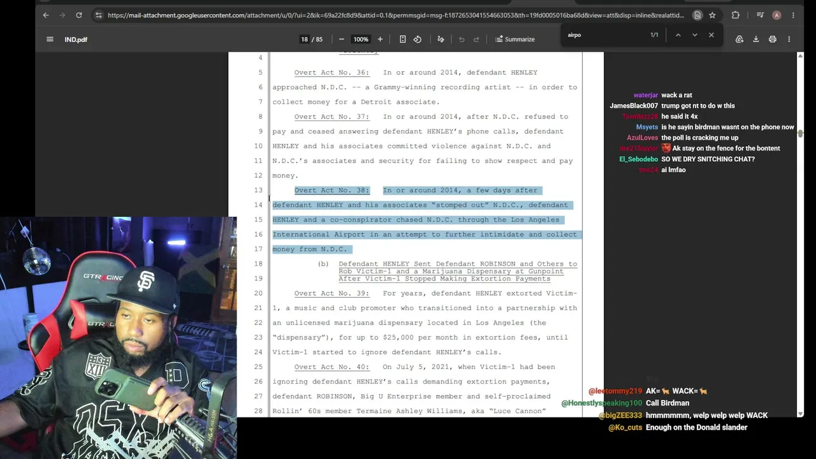Open the annotation draw tool
This screenshot has width=816, height=459.
pos(441,40)
